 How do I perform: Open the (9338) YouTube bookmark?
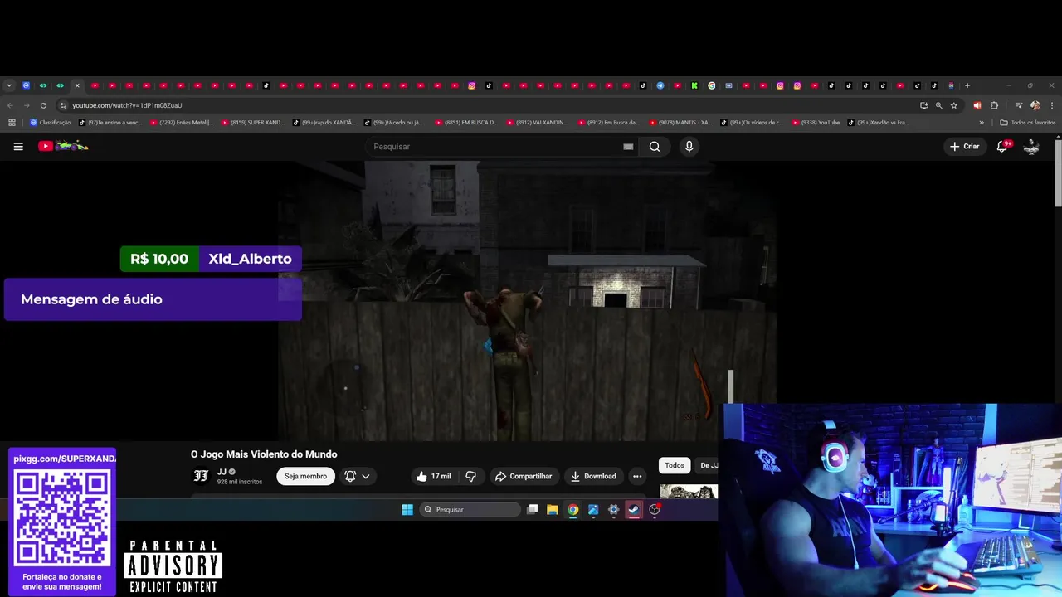(816, 123)
